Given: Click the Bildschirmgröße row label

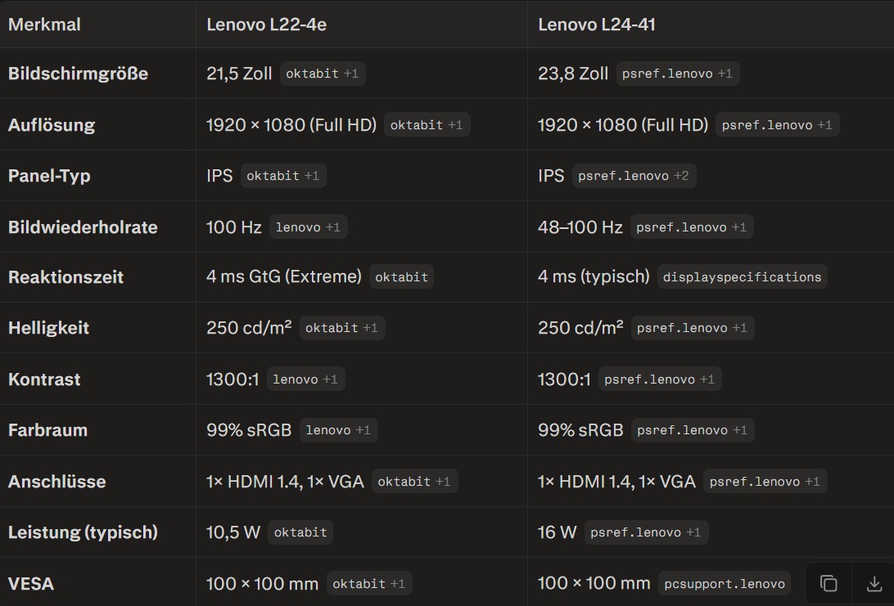Looking at the screenshot, I should click(78, 74).
